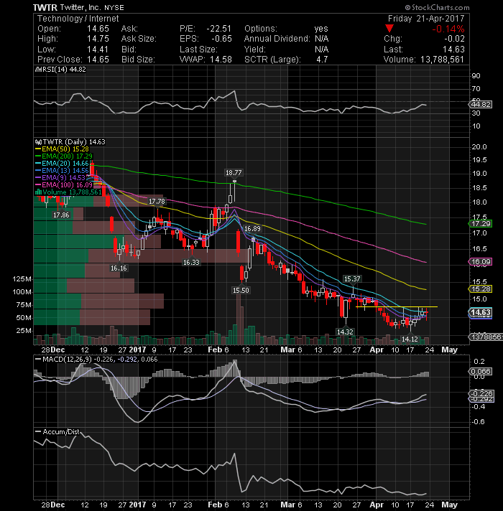Click the EMA(13) 14.56 legend entry
503x511 pixels.
[62, 170]
